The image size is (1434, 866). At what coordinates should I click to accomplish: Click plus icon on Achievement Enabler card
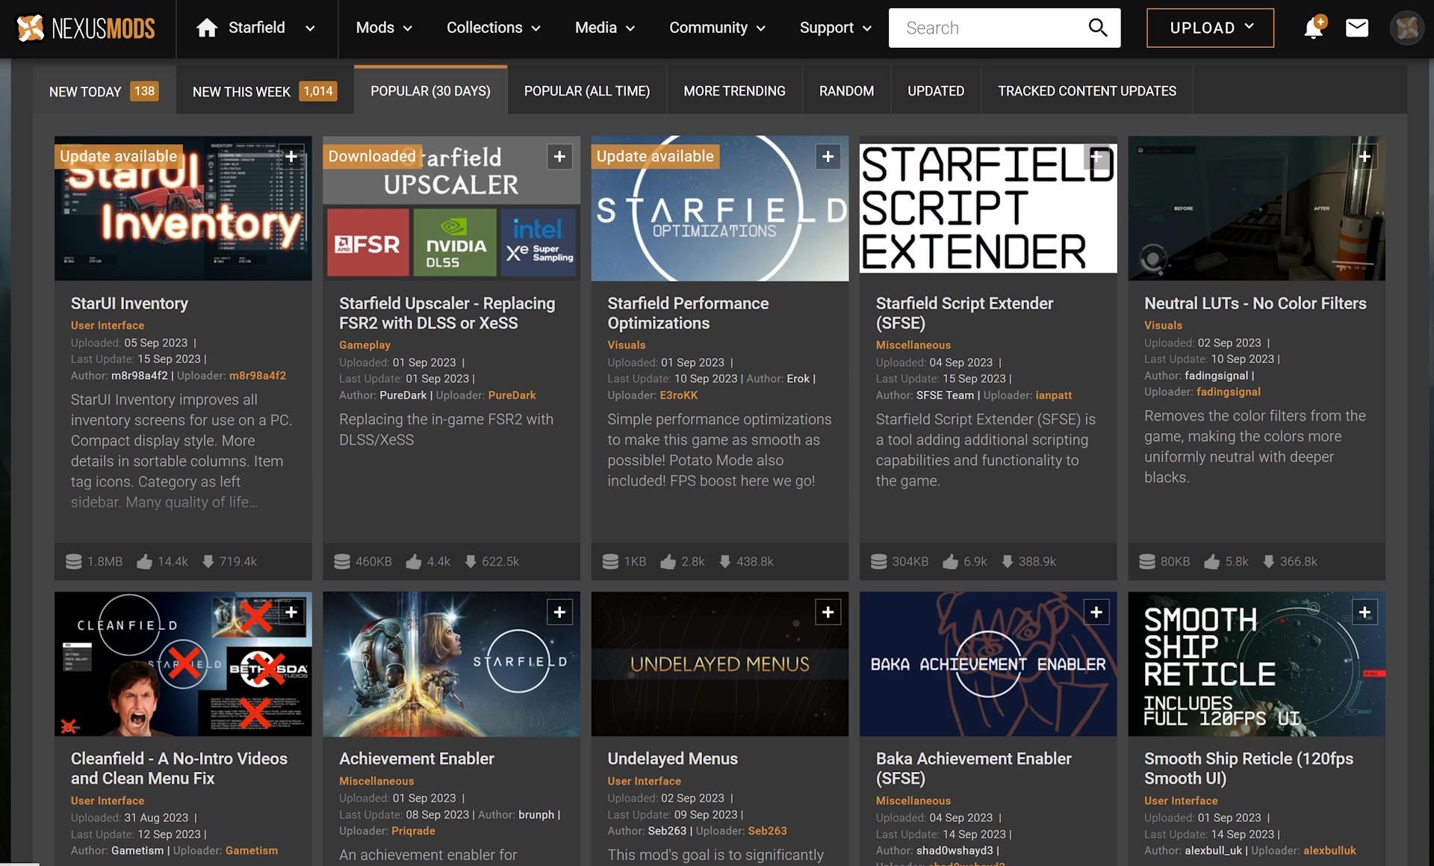(559, 613)
